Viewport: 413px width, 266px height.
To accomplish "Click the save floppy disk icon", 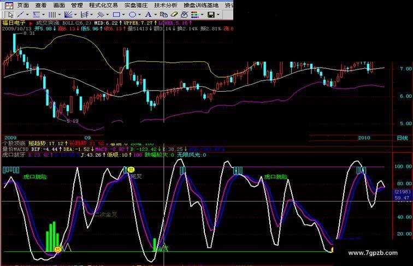I will click(x=211, y=15).
